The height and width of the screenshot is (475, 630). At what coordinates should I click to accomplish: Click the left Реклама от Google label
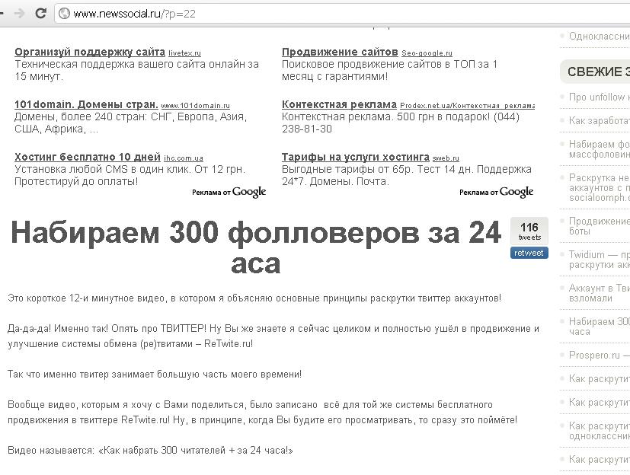[229, 193]
